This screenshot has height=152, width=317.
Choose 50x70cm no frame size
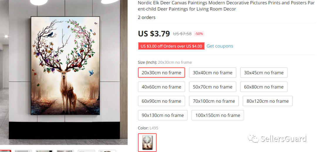[213, 87]
